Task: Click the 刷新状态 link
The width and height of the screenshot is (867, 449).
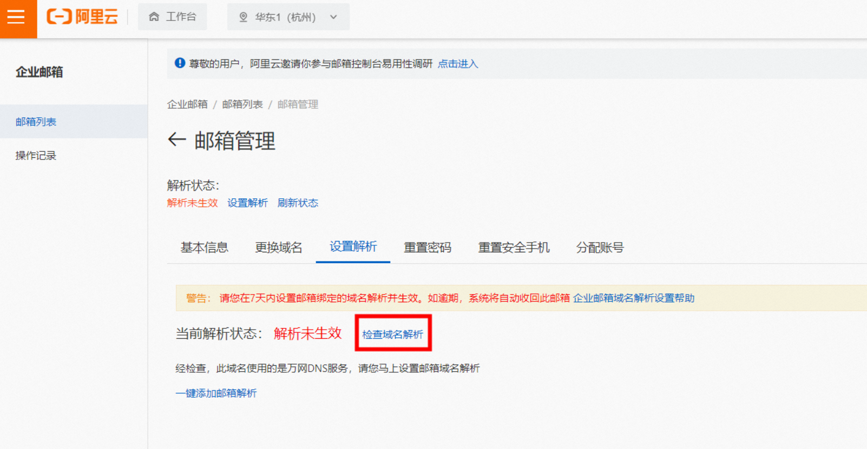Action: 298,203
